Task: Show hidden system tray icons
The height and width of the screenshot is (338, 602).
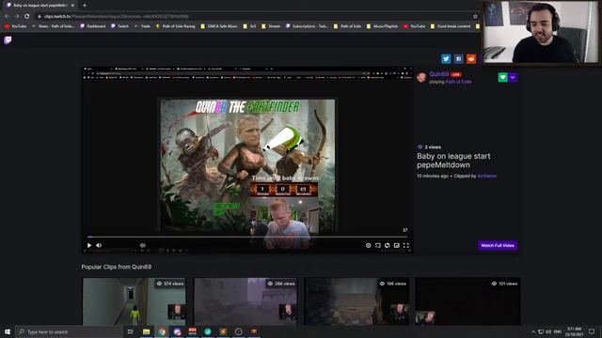Action: point(533,331)
